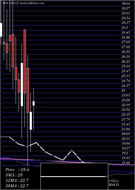Click the 24.37 price axis label
The width and height of the screenshot is (135, 190).
(126, 85)
